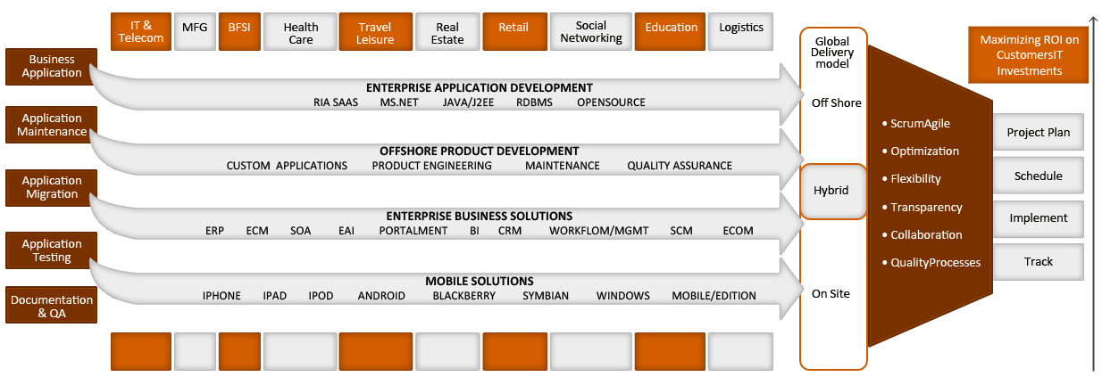Viewport: 1102px width, 385px height.
Task: Click the JAVA/J2EE label
Action: [x=469, y=102]
